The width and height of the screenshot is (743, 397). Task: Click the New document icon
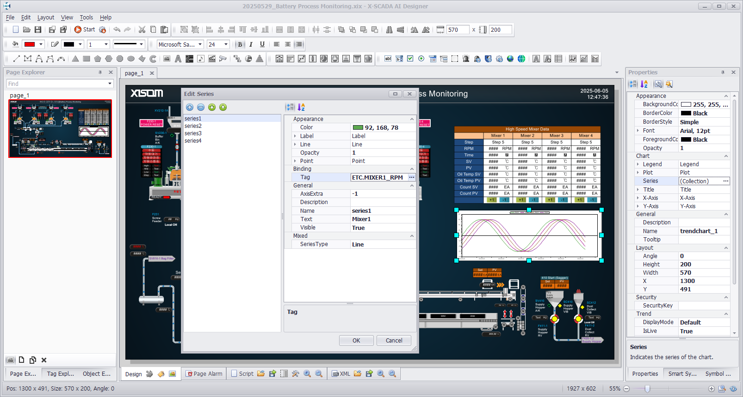[x=16, y=30]
